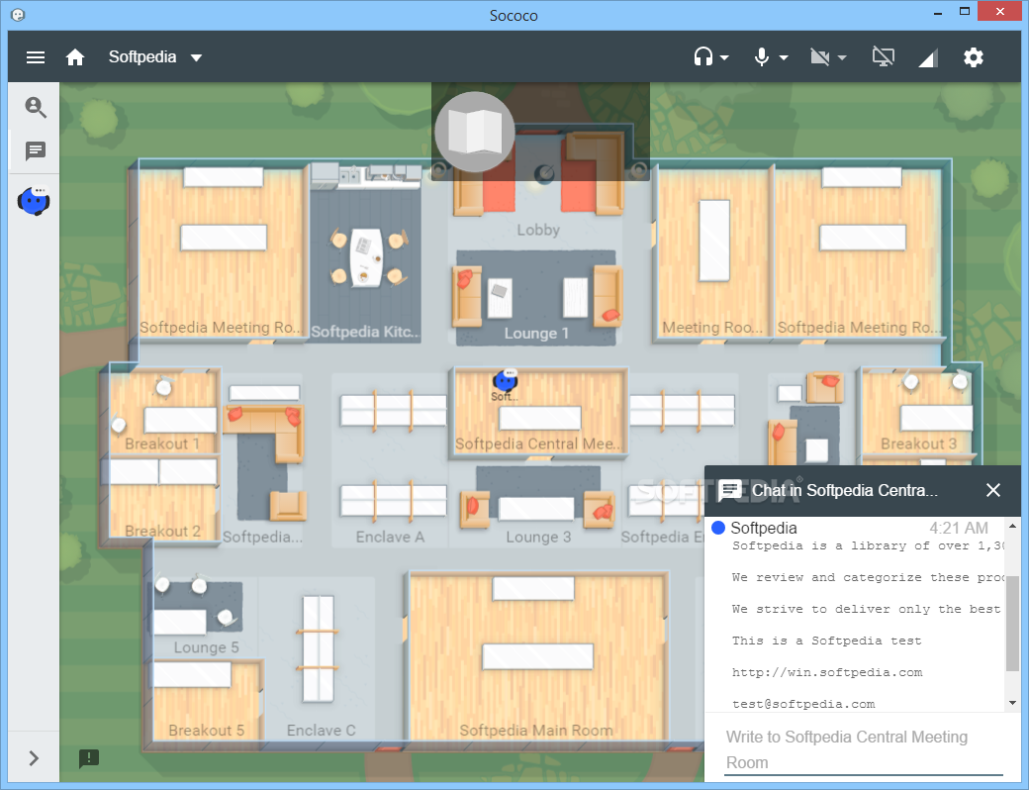Click 'This is a Softpedia test' message

click(x=827, y=641)
